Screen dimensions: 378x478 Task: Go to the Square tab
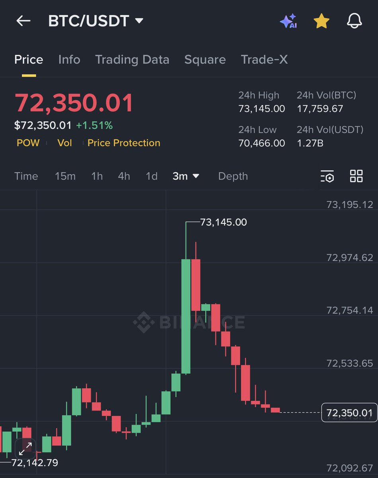pos(205,60)
